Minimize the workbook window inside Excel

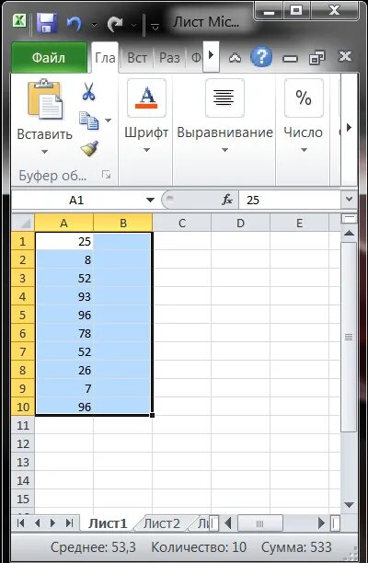click(290, 58)
